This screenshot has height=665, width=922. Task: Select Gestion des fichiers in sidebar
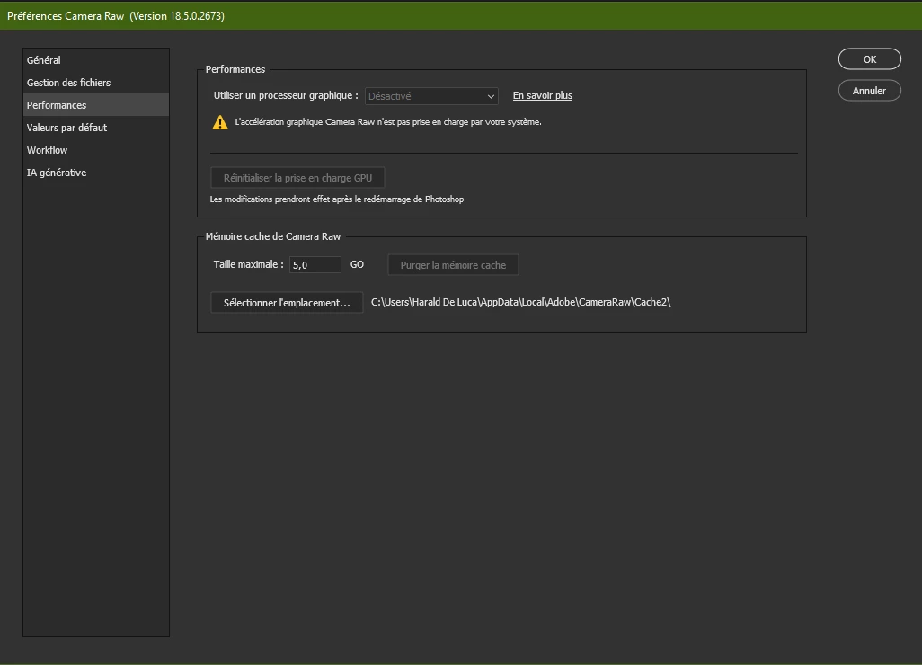pos(96,83)
